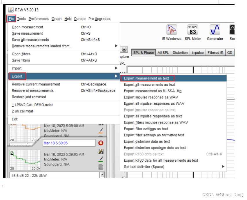Choose Open measurement
This screenshot has width=247, height=200.
pos(64,27)
